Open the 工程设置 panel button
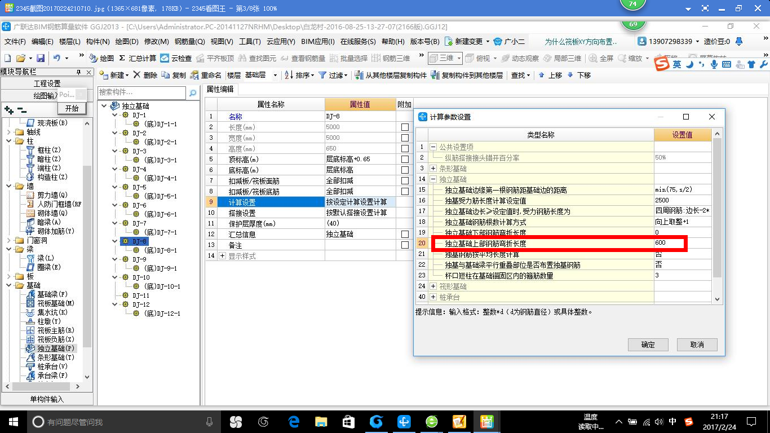The image size is (770, 433). click(47, 83)
